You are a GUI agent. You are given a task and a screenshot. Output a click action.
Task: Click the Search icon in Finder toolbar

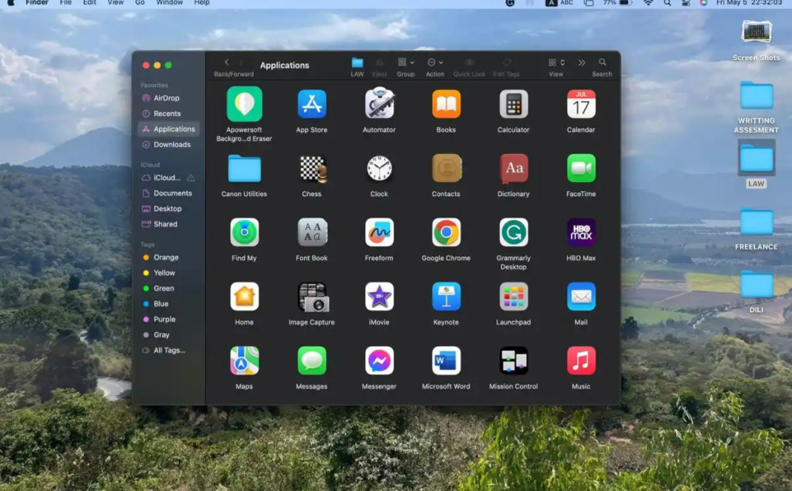point(602,62)
